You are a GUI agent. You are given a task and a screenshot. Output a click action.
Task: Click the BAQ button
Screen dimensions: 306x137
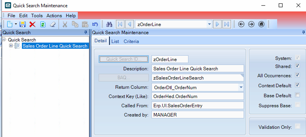124,78
